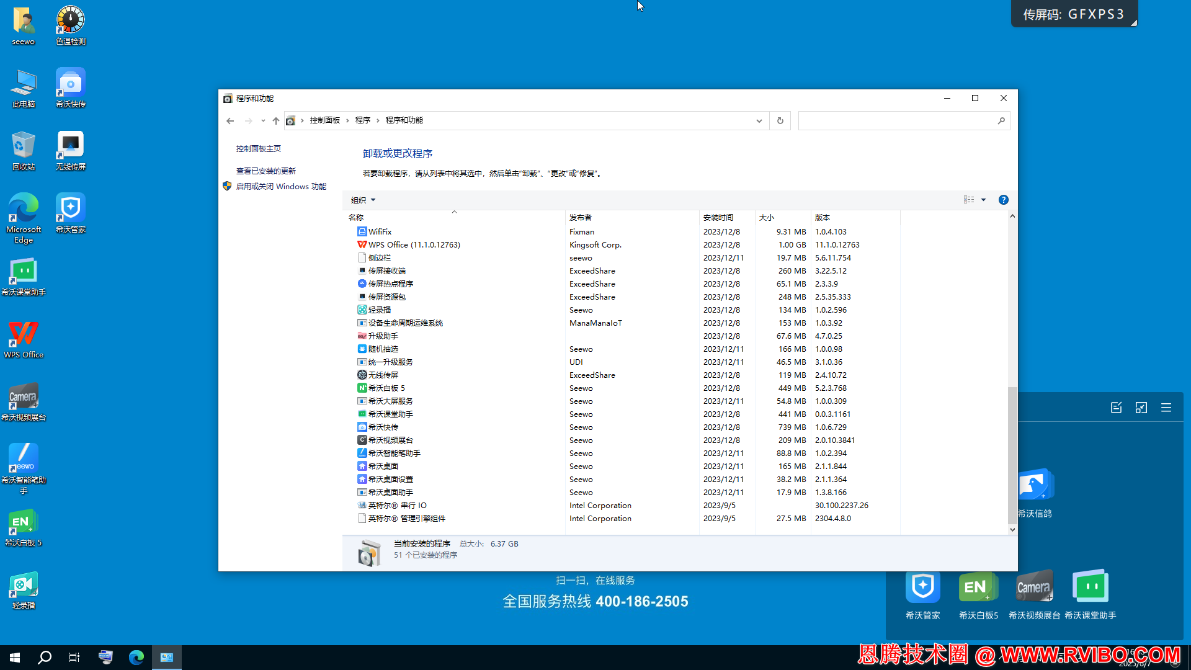Open the seewo folder desktop icon

click(24, 26)
